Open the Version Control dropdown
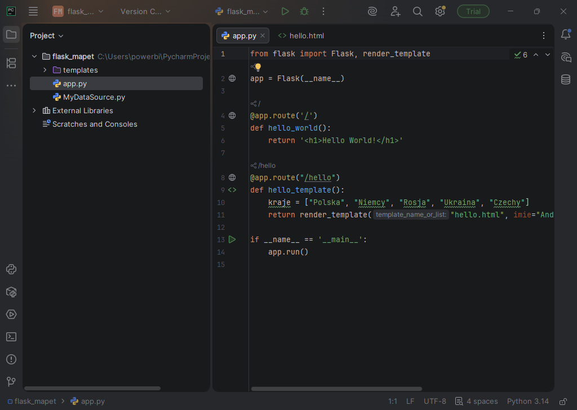 coord(145,11)
